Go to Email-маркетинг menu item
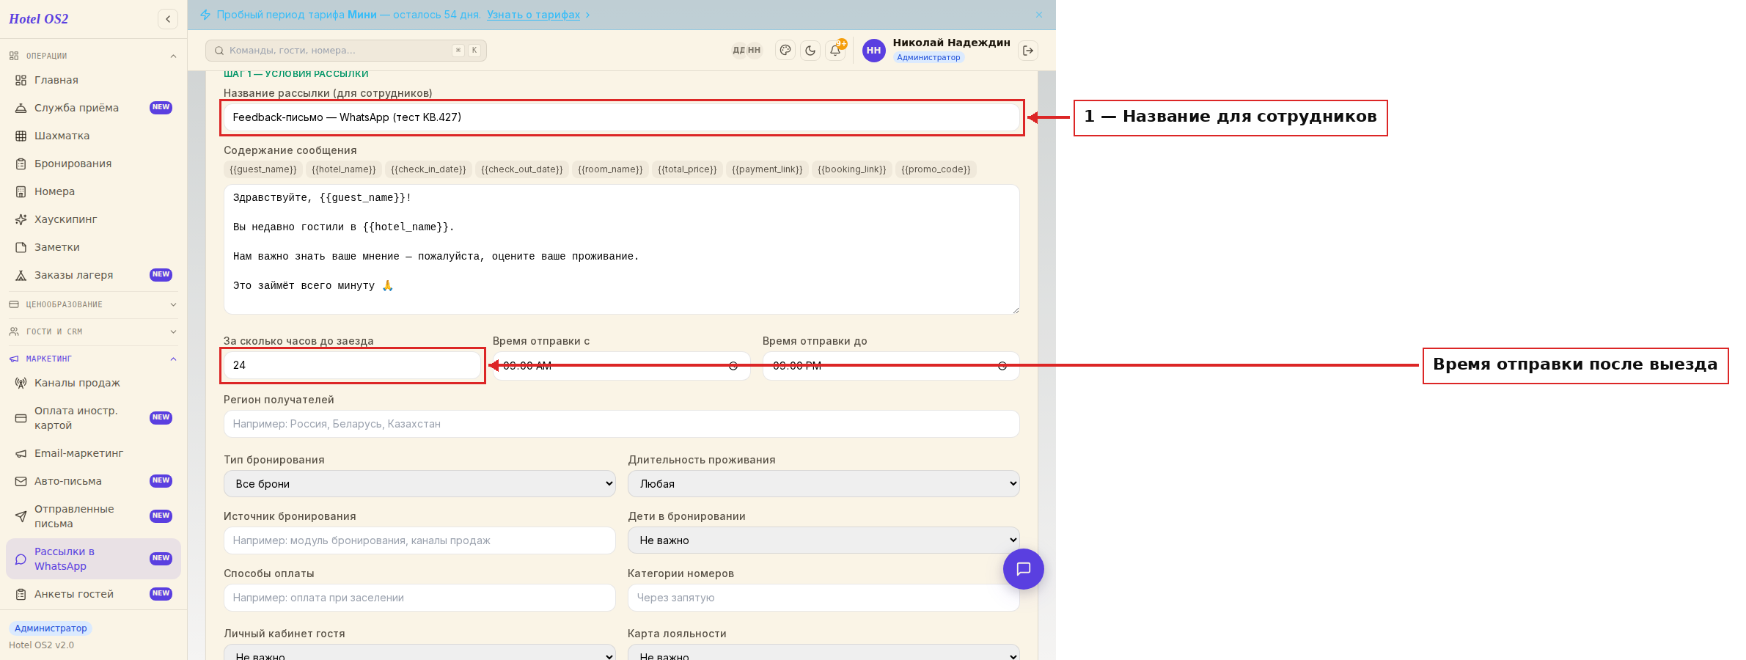Screen dimensions: 1746x660 93,453
